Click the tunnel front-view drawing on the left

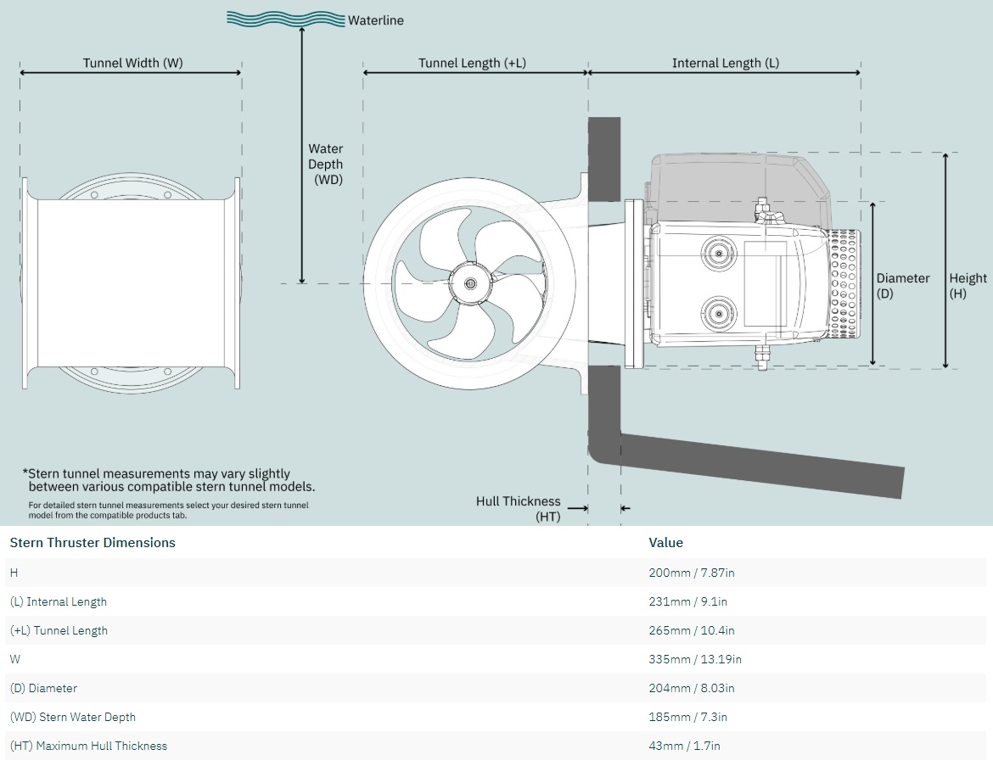click(131, 283)
